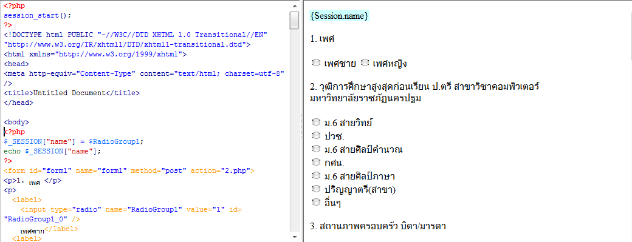Click the '1. เพศ' heading in design view
The image size is (632, 242).
pos(322,39)
